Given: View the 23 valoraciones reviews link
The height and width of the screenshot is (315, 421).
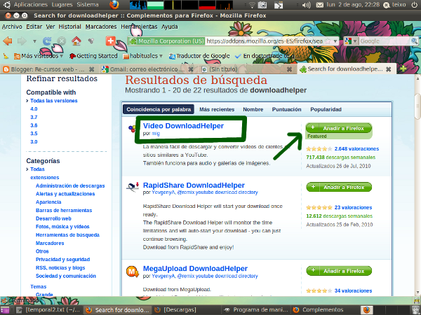Looking at the screenshot, I should coord(353,207).
